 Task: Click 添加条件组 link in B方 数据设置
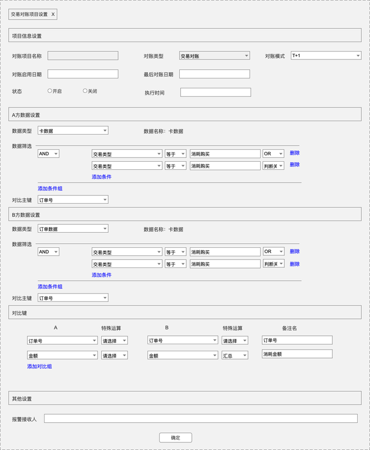50,287
